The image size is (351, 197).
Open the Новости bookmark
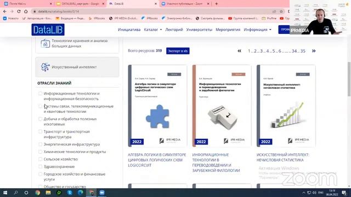coord(11,18)
